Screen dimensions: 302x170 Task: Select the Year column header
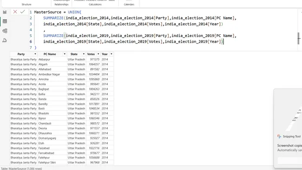click(105, 54)
